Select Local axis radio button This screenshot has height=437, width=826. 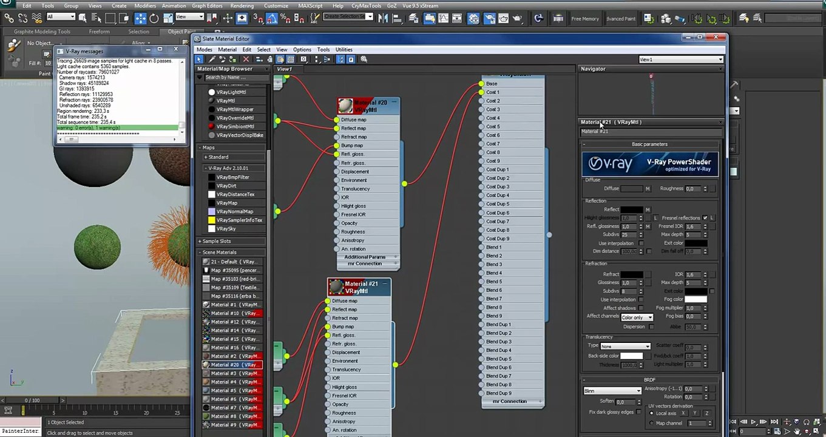click(652, 413)
